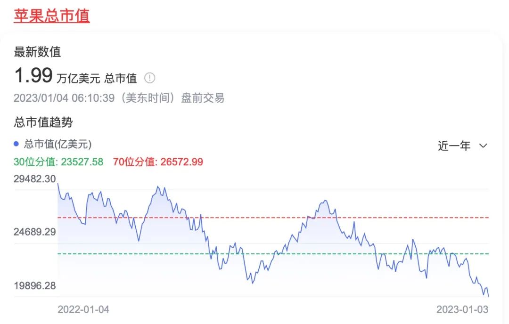The image size is (509, 324).
Task: Click the blue legend dot for 总市值
Action: coord(16,144)
